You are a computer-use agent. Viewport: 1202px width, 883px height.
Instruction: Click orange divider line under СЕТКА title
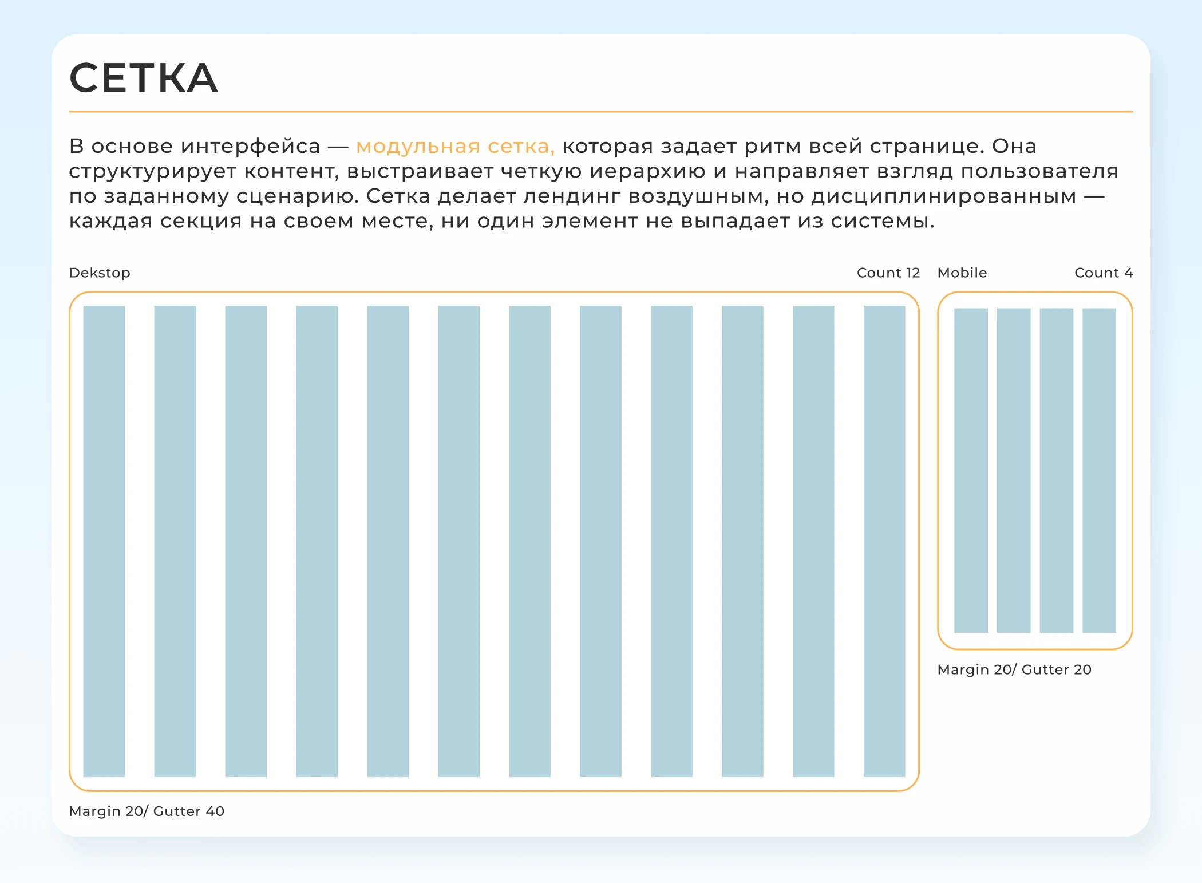pyautogui.click(x=601, y=112)
